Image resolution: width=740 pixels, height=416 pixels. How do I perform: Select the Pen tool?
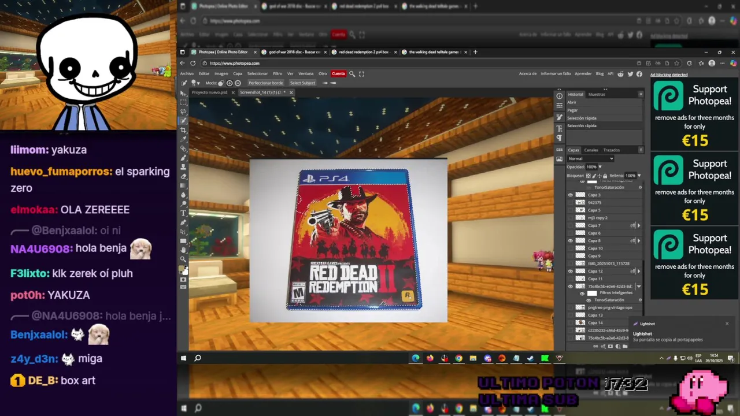tap(183, 222)
